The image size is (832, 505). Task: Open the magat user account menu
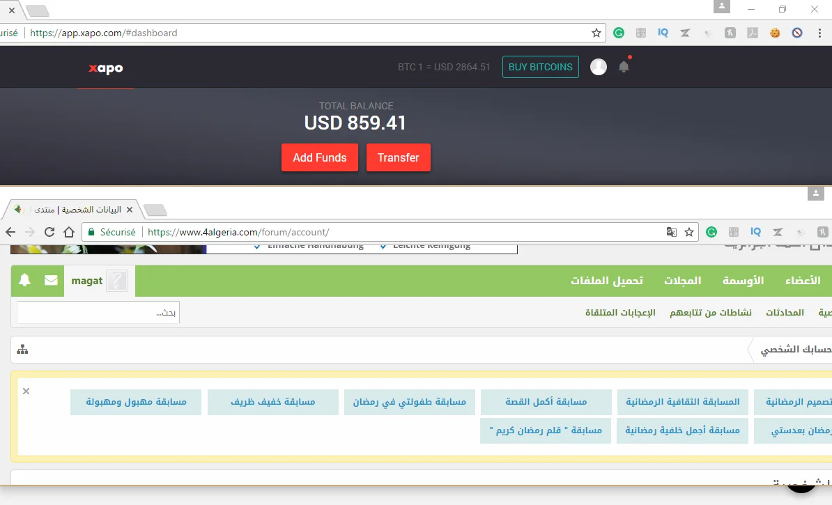[87, 281]
